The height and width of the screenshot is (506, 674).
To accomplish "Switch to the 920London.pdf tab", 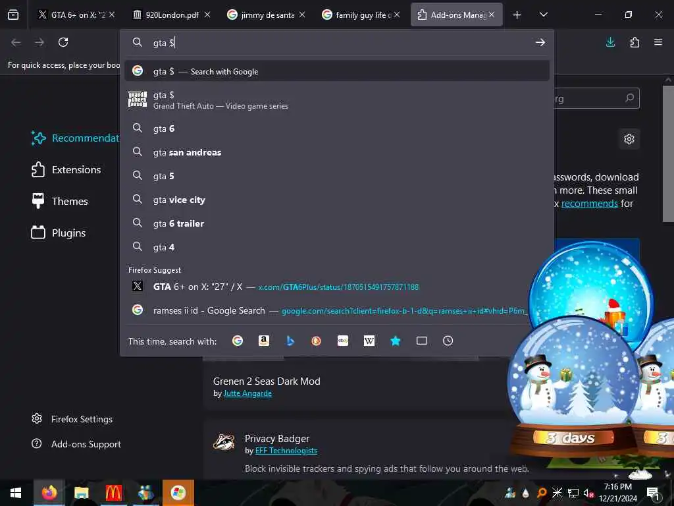I will tap(172, 14).
